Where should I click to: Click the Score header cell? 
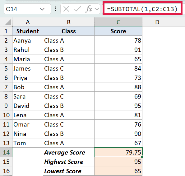[118, 31]
